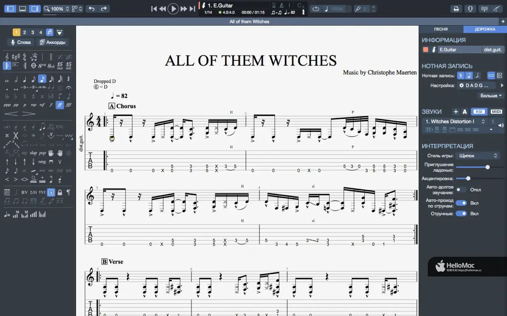Image resolution: width=507 pixels, height=316 pixels.
Task: Open the key signature (sharps) tool
Action: tap(16, 57)
